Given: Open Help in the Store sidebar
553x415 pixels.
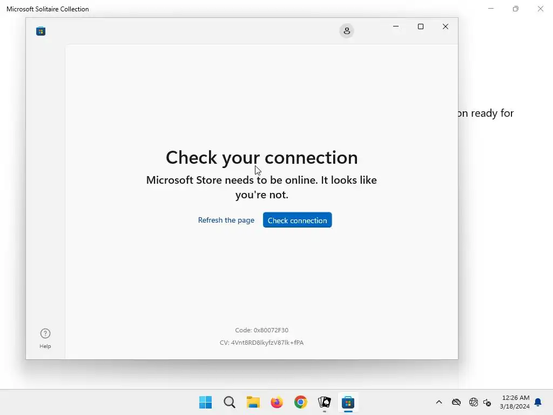Looking at the screenshot, I should [x=45, y=338].
